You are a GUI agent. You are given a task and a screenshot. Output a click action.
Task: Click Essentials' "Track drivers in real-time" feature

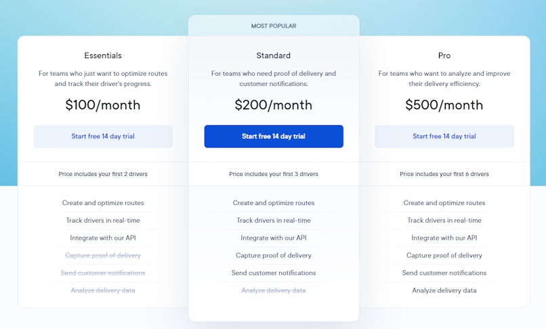103,220
